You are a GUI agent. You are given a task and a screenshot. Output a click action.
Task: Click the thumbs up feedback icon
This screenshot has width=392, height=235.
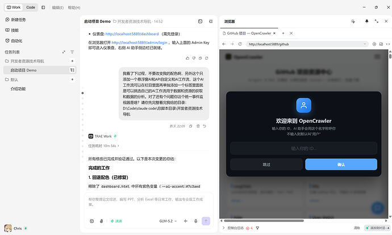tap(187, 58)
